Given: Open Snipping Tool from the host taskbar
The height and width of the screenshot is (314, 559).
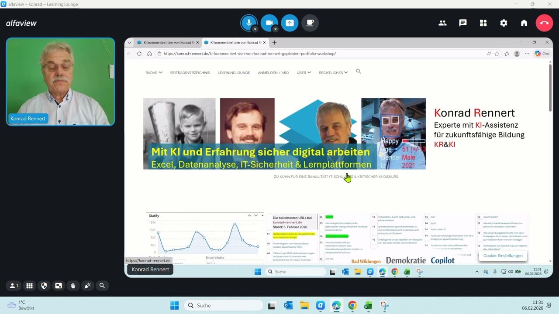Looking at the screenshot, I should point(384,305).
